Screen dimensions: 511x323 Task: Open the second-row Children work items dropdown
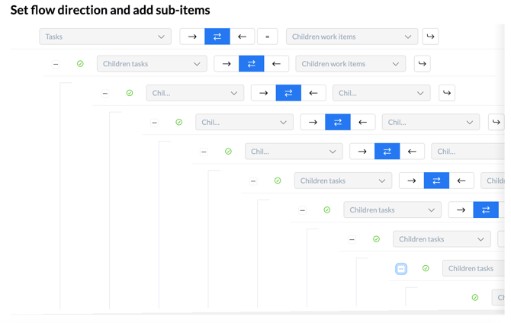tap(350, 64)
